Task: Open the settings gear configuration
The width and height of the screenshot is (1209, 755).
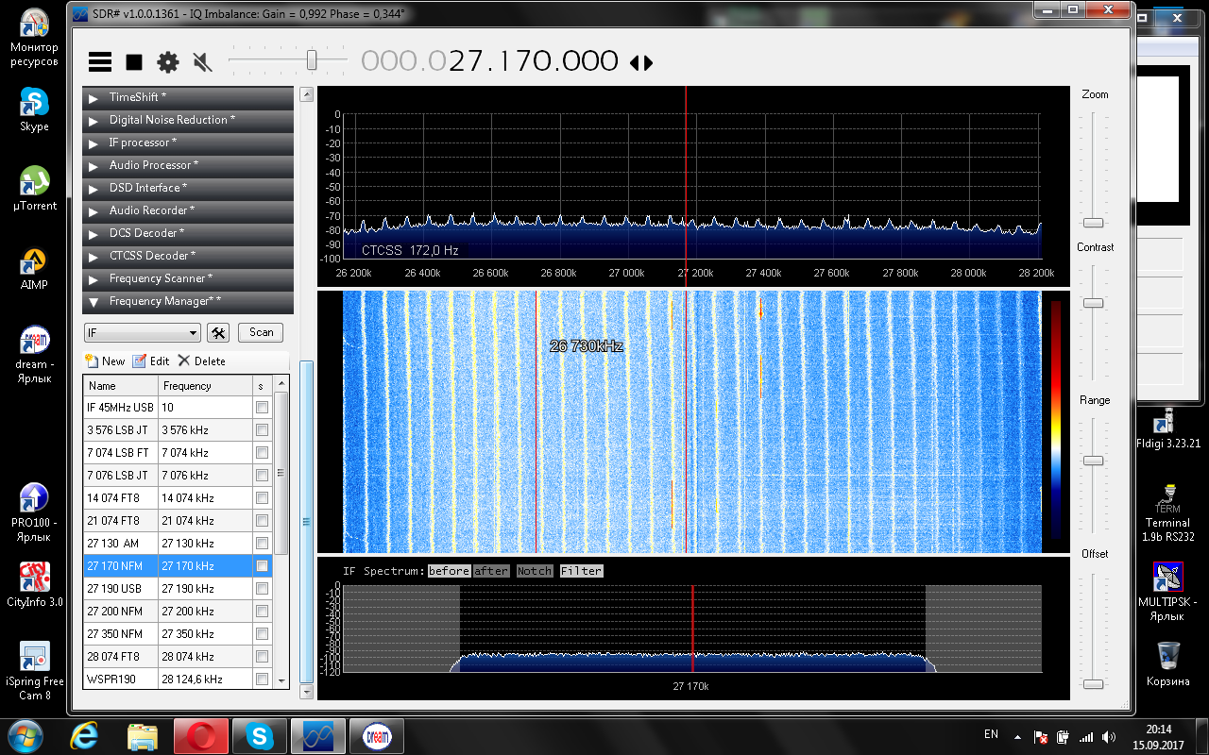Action: point(168,62)
